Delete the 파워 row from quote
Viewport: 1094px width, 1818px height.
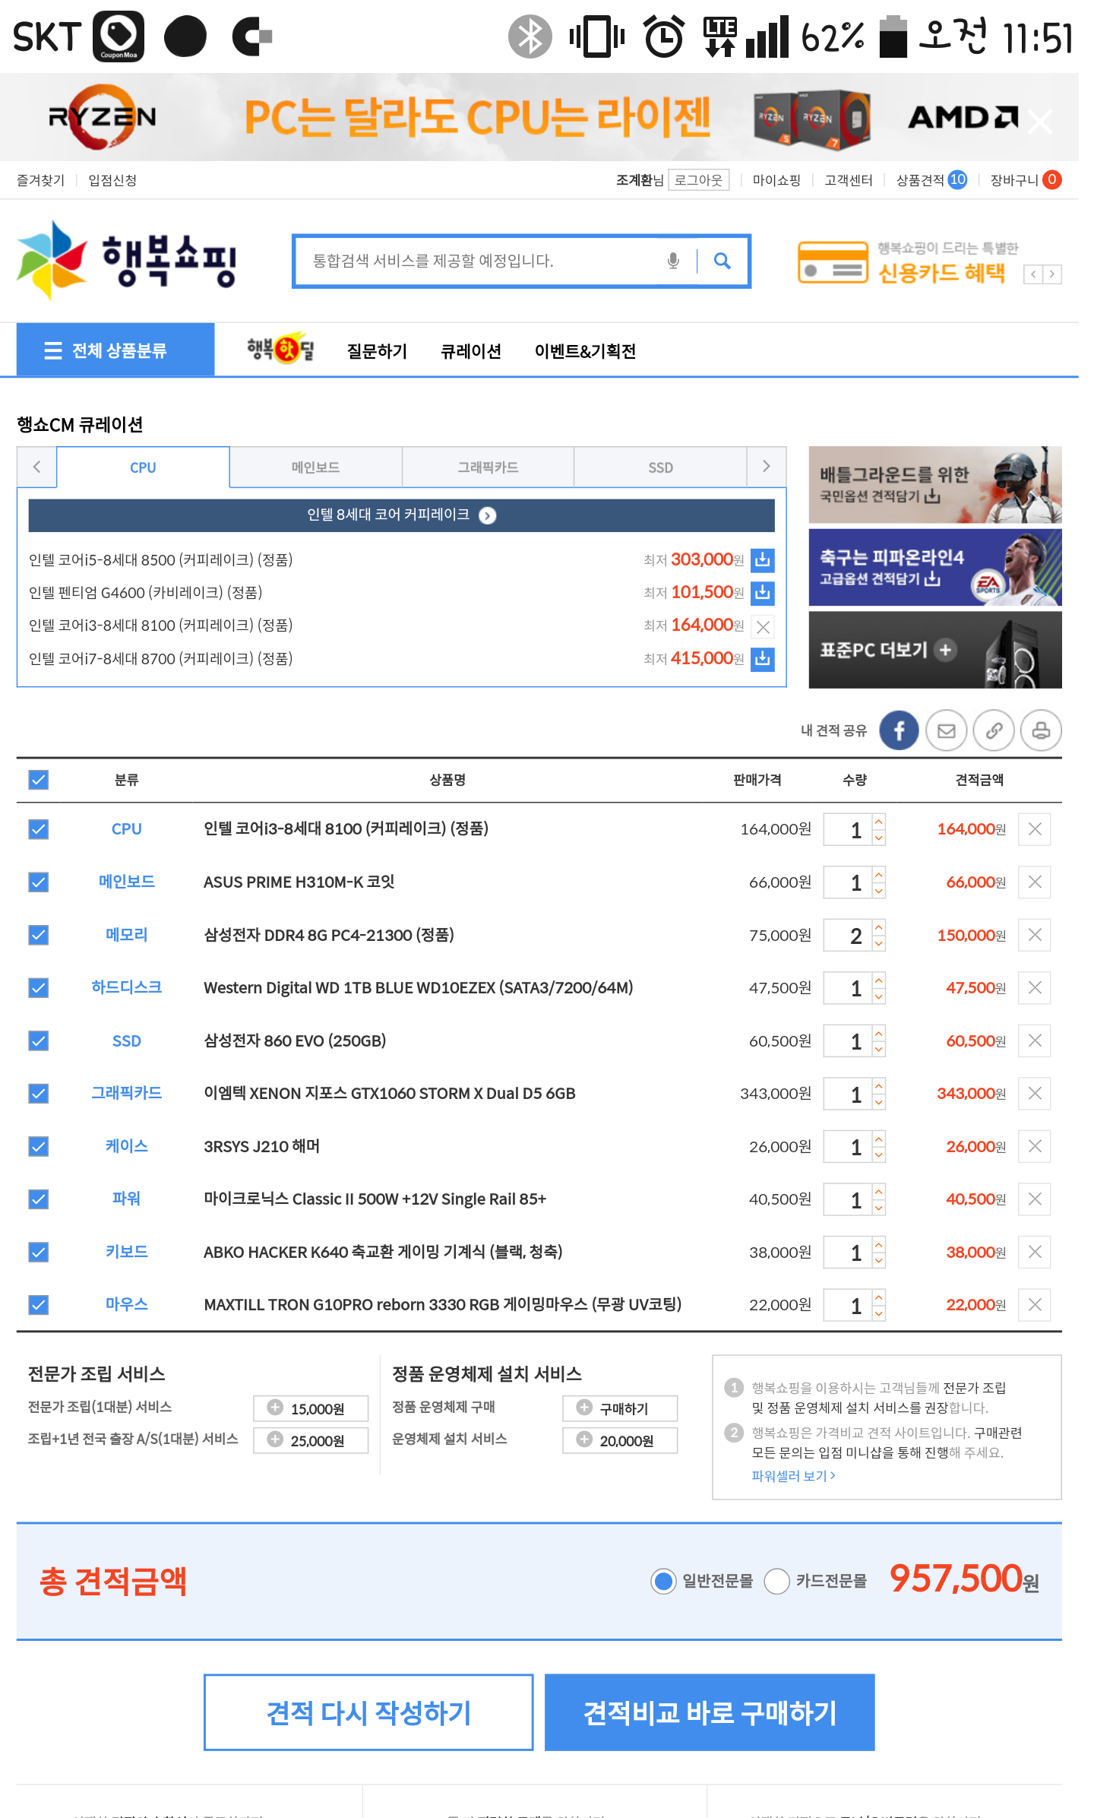[1035, 1199]
